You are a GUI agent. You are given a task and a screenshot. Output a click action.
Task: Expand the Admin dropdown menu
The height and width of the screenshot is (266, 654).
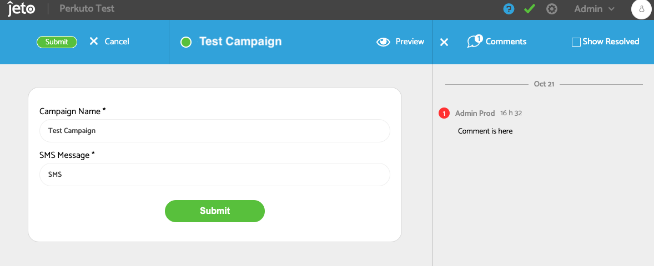click(594, 9)
